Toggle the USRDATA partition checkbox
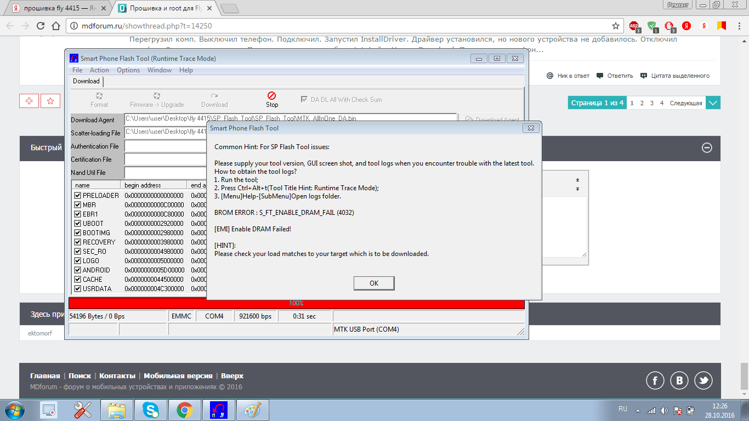Image resolution: width=749 pixels, height=421 pixels. tap(77, 289)
